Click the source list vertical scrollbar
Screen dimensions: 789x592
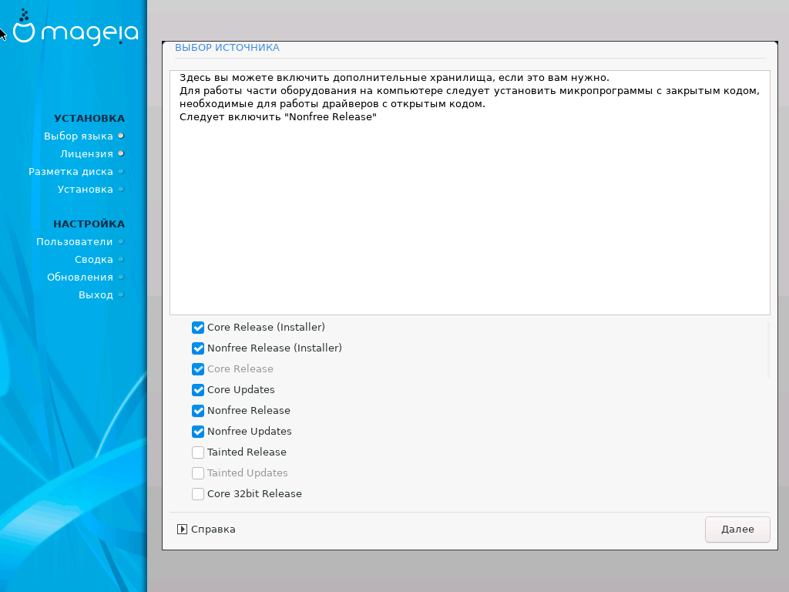(768, 350)
